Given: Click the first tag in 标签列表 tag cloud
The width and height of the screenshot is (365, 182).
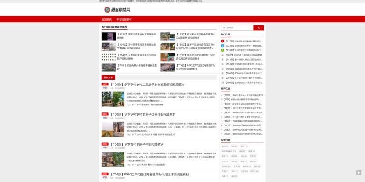Looking at the screenshot, I should coord(225,146).
